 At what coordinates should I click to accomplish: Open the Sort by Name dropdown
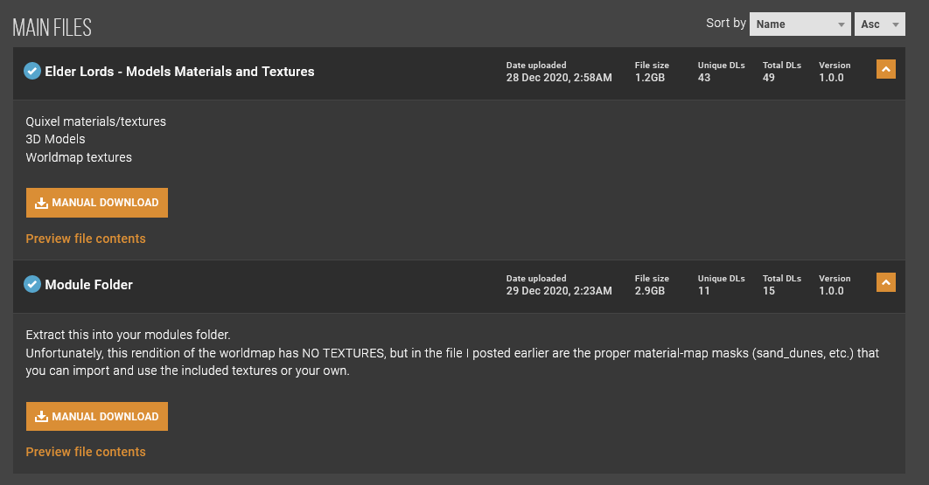[800, 24]
